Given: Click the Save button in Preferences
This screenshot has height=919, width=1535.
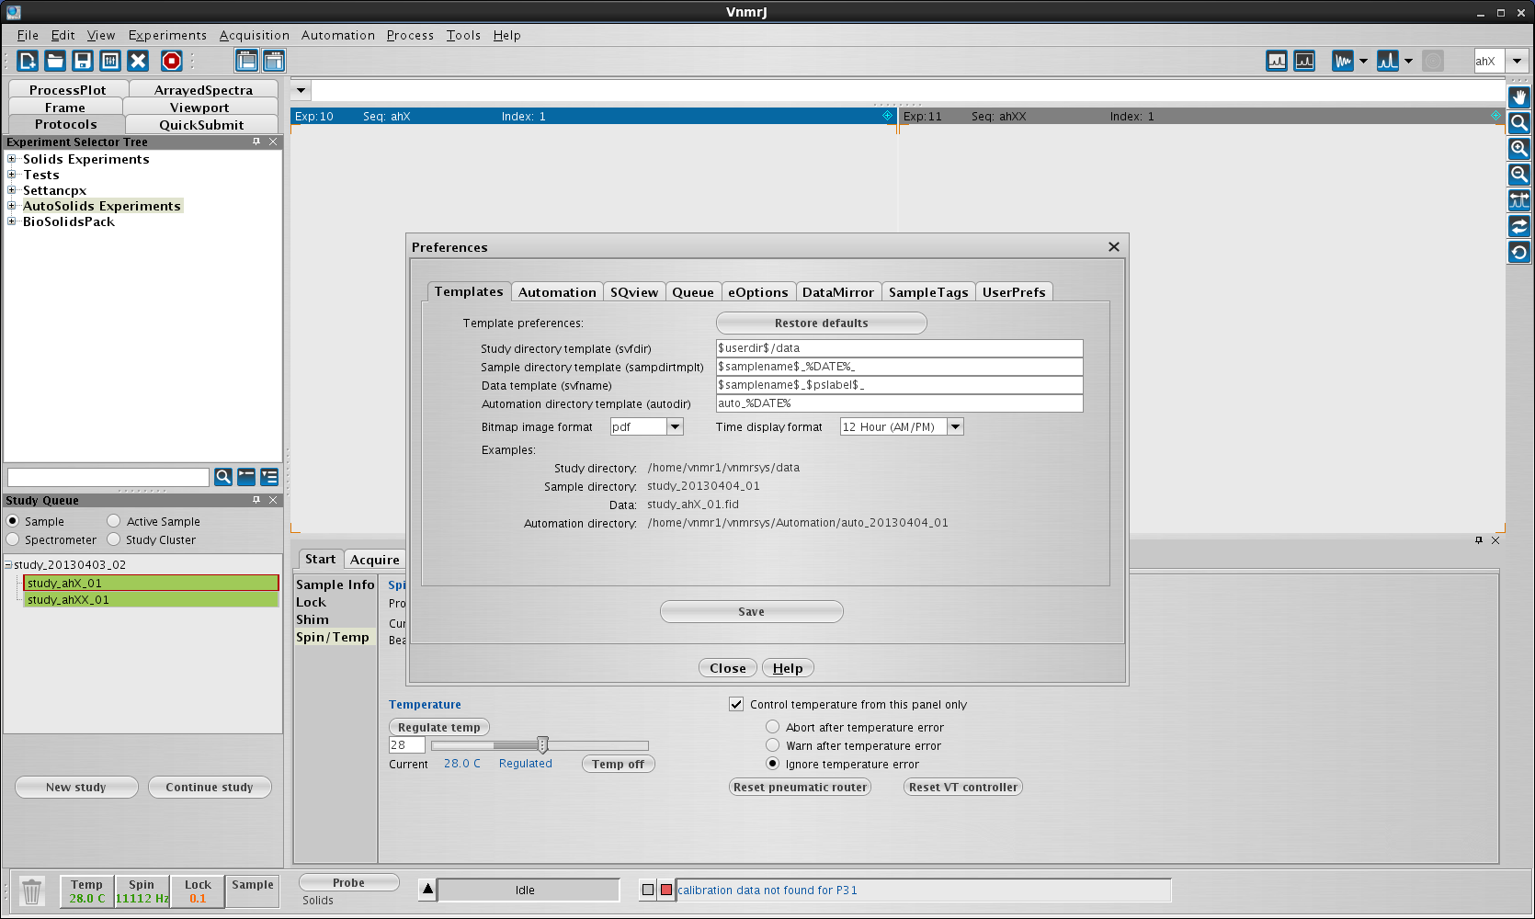Looking at the screenshot, I should [x=751, y=612].
